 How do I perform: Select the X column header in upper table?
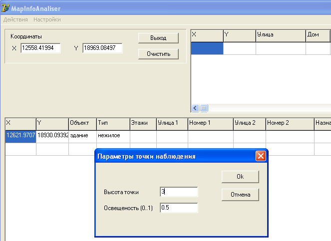coord(207,36)
